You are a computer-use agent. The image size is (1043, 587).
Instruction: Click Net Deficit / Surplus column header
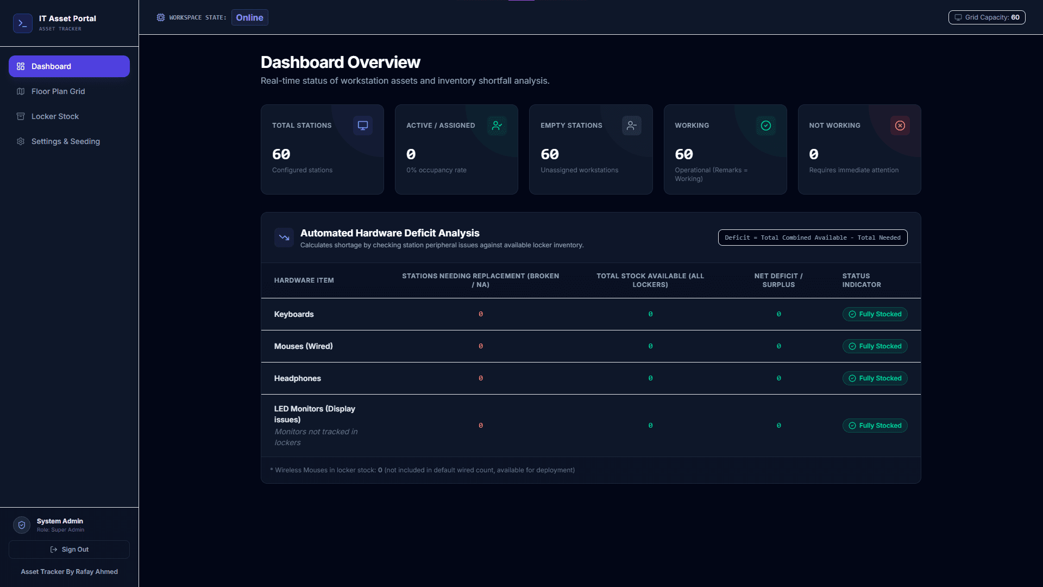click(778, 280)
